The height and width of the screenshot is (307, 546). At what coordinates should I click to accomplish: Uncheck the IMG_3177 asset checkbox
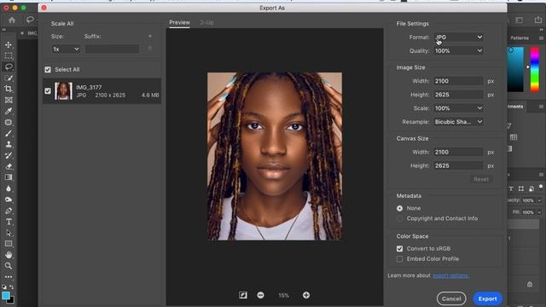coord(48,91)
